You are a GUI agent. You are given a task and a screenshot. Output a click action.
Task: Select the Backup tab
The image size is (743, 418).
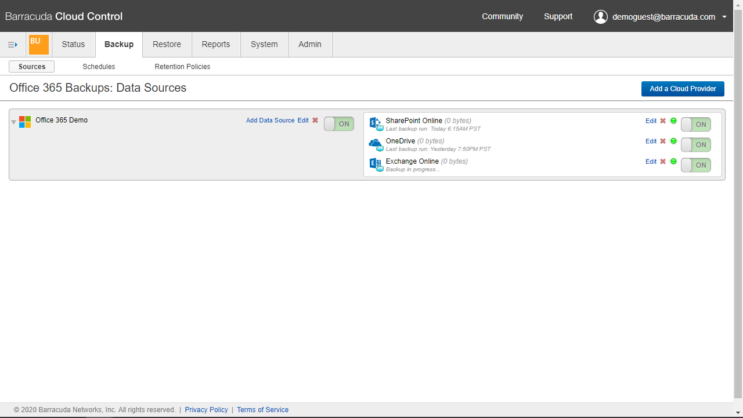[119, 45]
